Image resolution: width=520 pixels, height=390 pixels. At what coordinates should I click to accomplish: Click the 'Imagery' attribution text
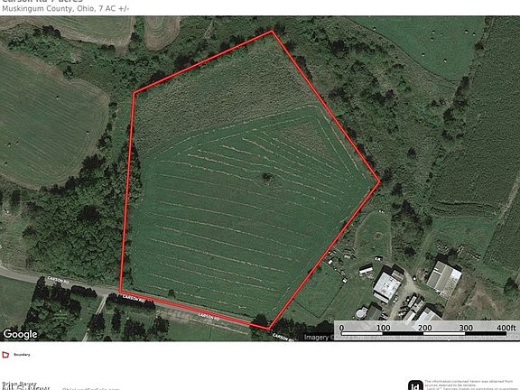(316, 337)
